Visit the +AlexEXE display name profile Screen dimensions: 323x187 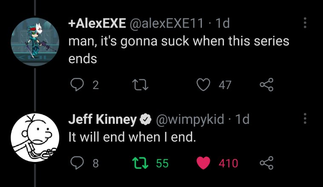tap(97, 23)
